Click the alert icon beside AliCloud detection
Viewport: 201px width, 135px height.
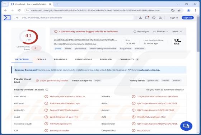pos(46,103)
